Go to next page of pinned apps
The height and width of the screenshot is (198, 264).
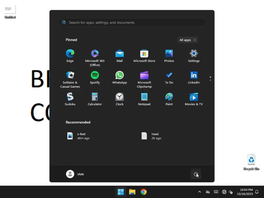(x=210, y=80)
